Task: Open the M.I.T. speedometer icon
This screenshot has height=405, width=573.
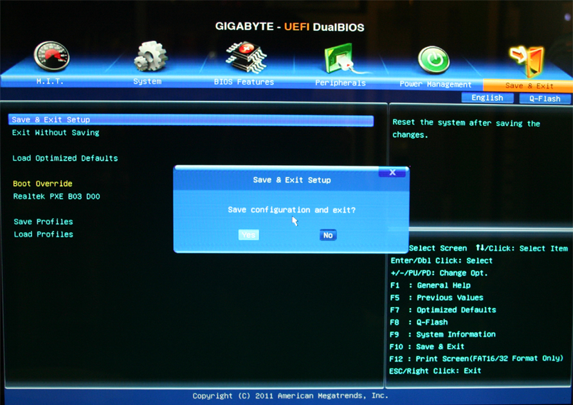Action: click(x=51, y=55)
